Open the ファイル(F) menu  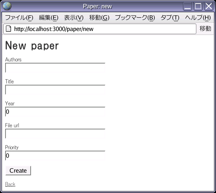coord(19,18)
